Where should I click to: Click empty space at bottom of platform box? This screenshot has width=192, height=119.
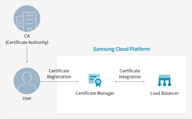point(121,106)
